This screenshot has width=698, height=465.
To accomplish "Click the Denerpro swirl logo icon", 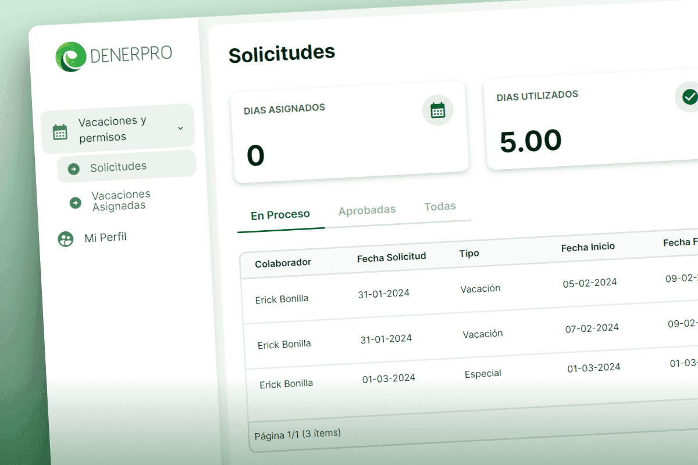I will [x=71, y=56].
